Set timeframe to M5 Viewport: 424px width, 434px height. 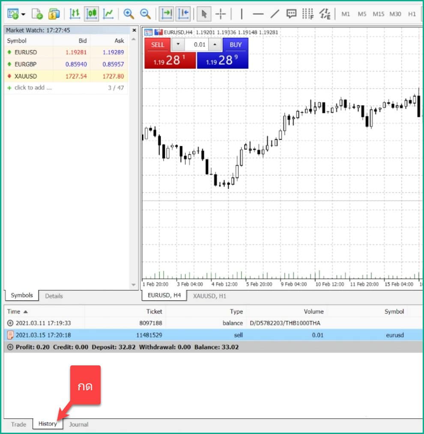(362, 14)
